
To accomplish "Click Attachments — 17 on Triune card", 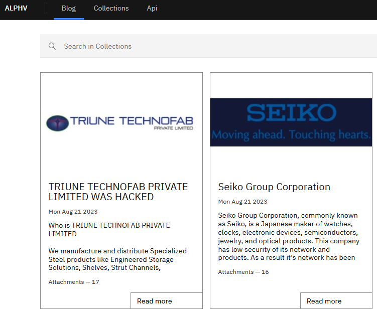I will [x=74, y=282].
